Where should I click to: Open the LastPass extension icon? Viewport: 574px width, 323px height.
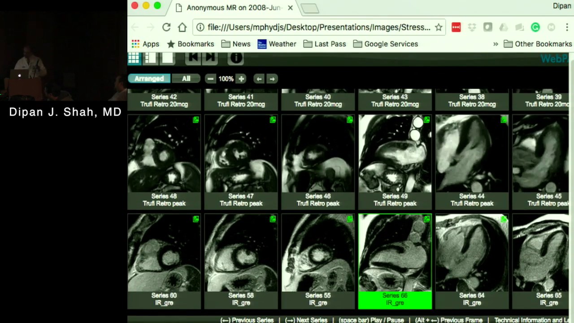(456, 27)
